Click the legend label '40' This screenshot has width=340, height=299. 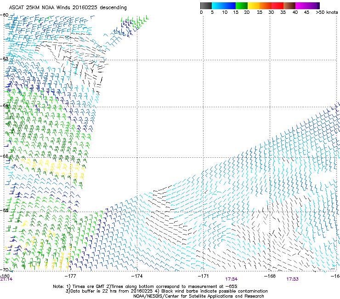click(295, 12)
